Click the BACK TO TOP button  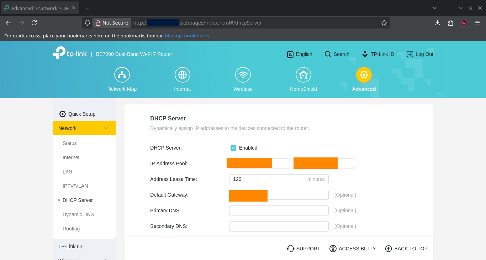[406, 249]
